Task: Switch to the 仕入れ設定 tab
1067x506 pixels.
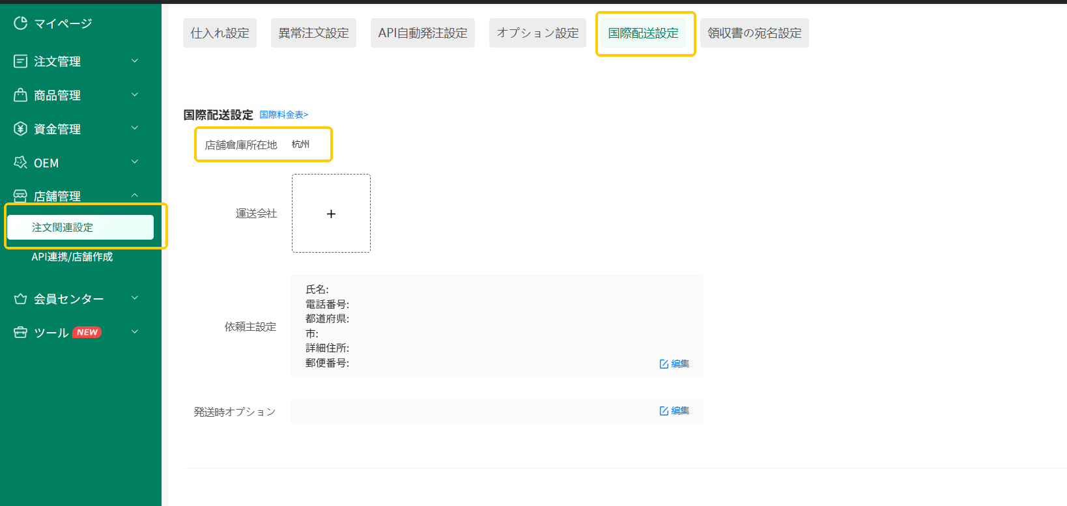Action: tap(220, 33)
